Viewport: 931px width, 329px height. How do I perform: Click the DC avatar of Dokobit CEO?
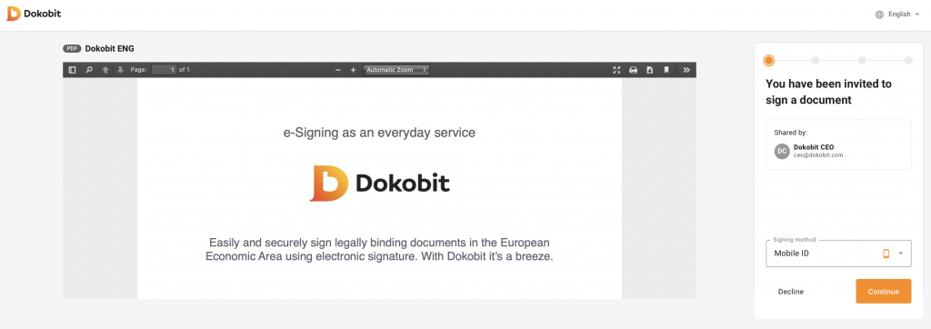[x=782, y=152]
